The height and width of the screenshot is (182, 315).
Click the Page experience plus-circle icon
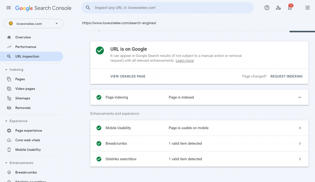[9, 131]
